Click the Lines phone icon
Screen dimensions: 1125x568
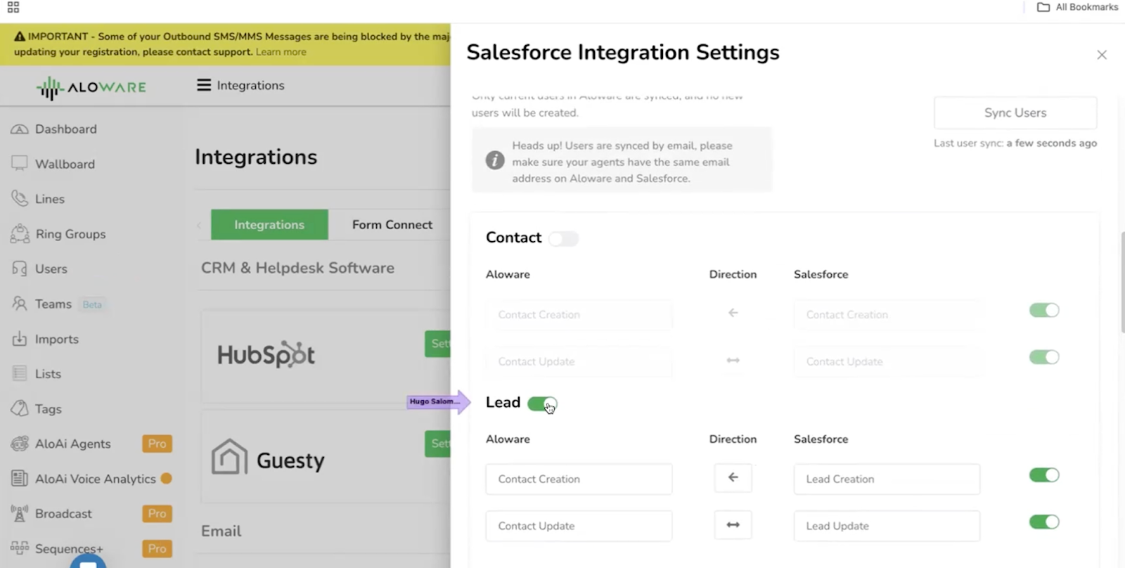[x=20, y=198]
